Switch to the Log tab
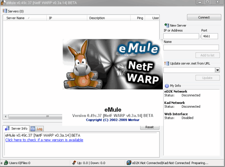Viewport: 225px width, 167px height. pyautogui.click(x=36, y=129)
